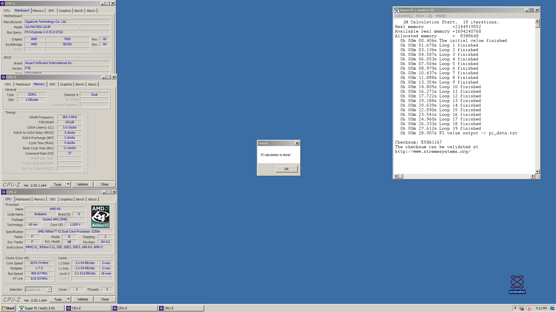Switch to Mainboard tab in bottom CPU-Z window

click(x=23, y=199)
